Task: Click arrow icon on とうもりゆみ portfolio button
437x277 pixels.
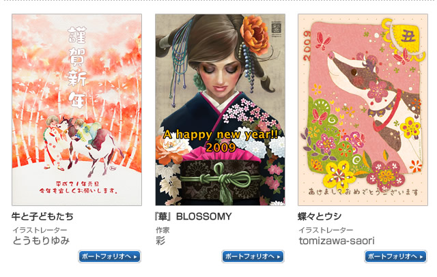Action: click(x=135, y=257)
